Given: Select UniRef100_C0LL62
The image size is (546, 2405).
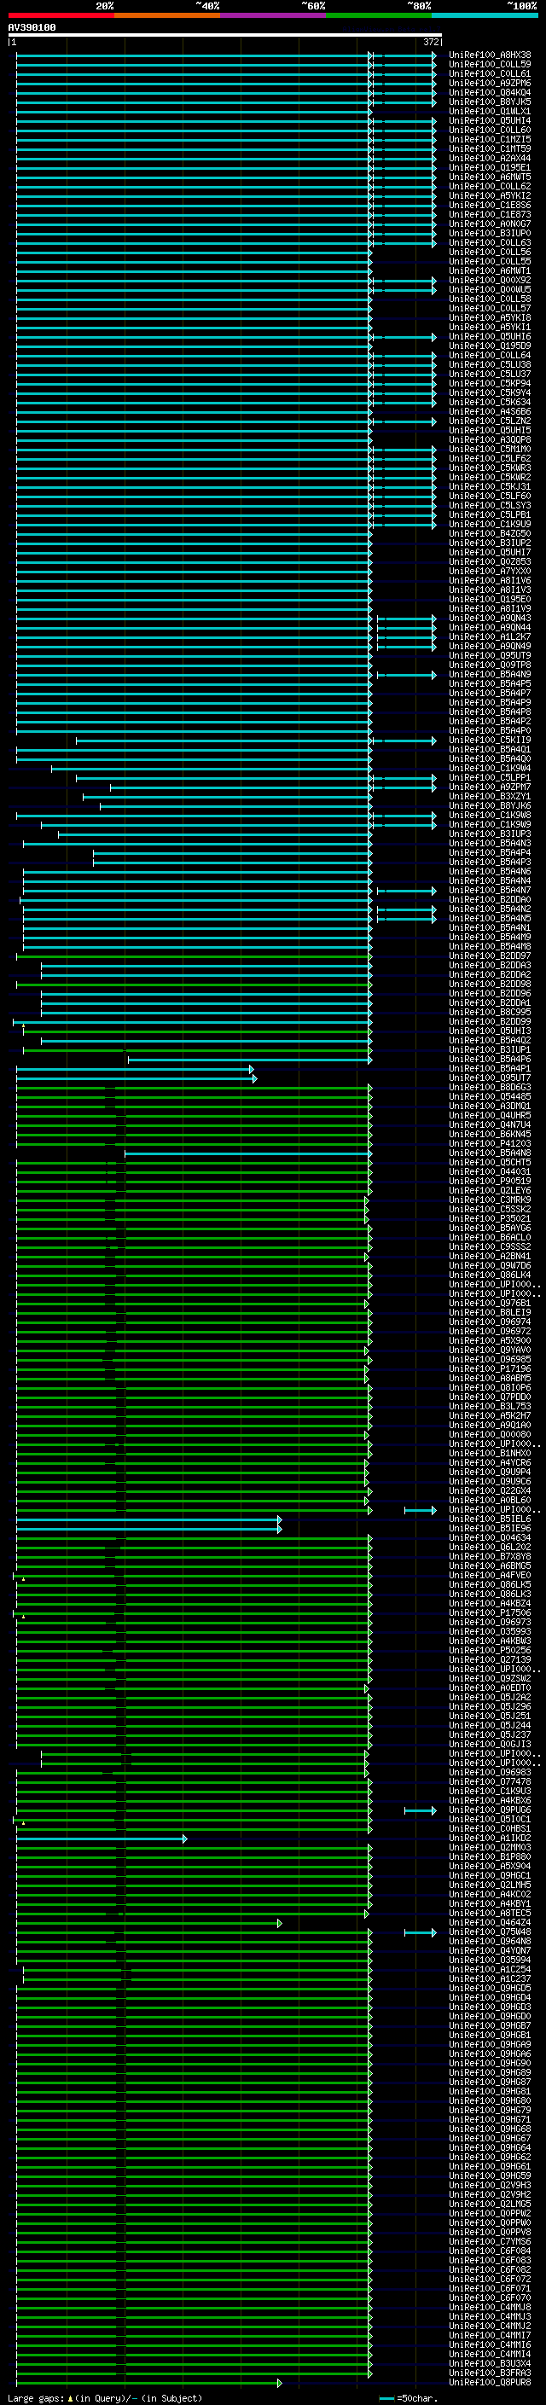Looking at the screenshot, I should 490,186.
